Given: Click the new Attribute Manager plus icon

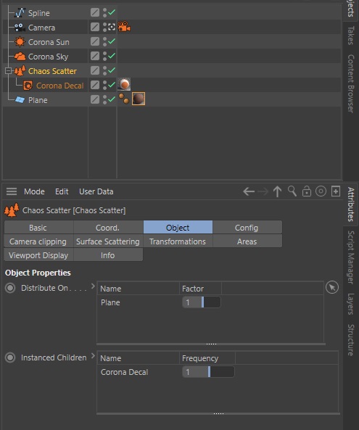Looking at the screenshot, I should [336, 191].
